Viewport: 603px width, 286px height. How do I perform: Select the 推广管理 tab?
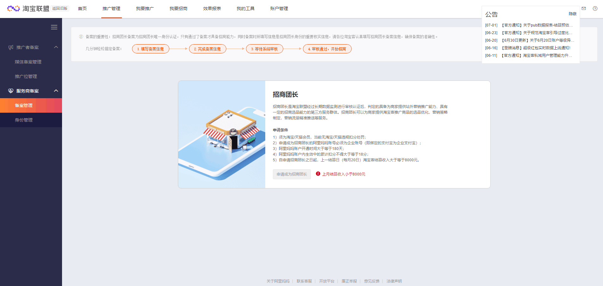[111, 9]
